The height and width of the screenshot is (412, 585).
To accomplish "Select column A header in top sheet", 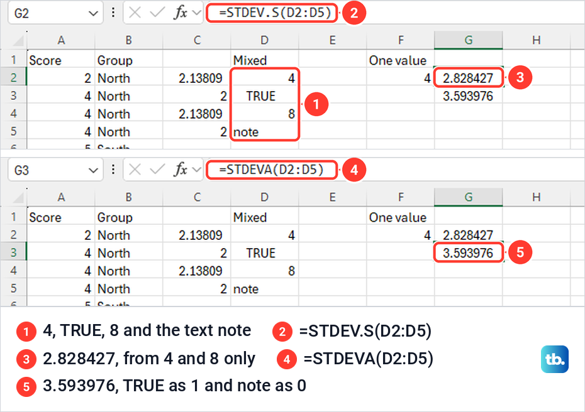I will 61,40.
